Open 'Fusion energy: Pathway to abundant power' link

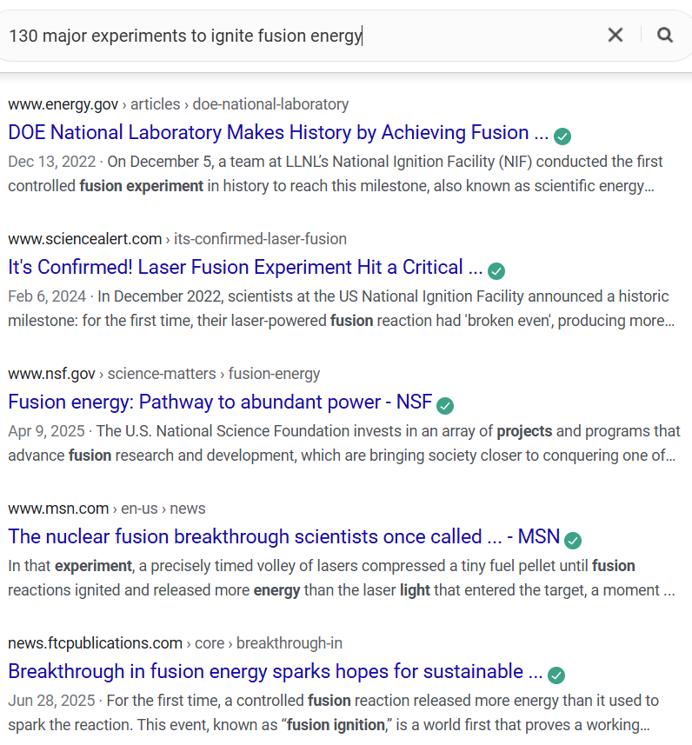[220, 402]
